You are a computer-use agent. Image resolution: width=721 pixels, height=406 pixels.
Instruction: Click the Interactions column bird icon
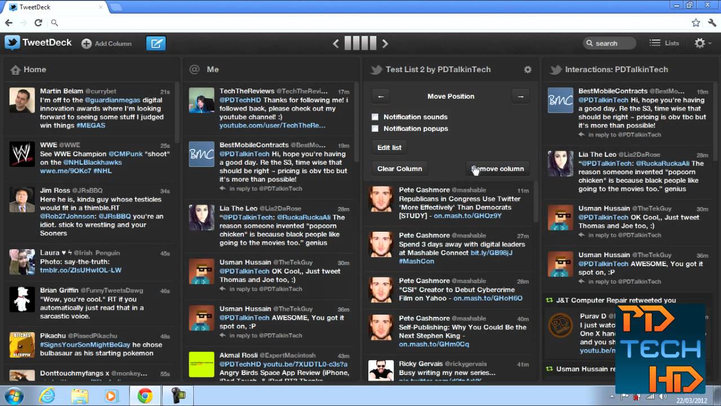point(556,70)
